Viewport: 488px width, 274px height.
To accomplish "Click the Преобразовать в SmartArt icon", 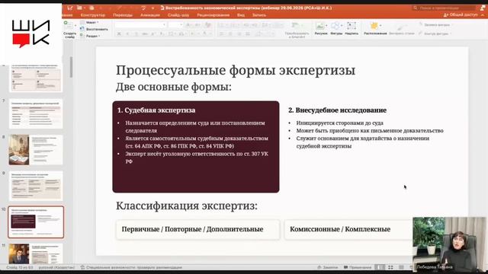I will tap(295, 25).
